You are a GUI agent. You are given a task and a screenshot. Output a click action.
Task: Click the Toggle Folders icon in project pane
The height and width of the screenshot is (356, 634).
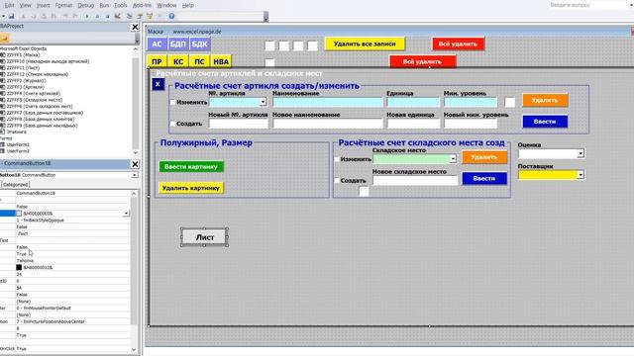4,38
